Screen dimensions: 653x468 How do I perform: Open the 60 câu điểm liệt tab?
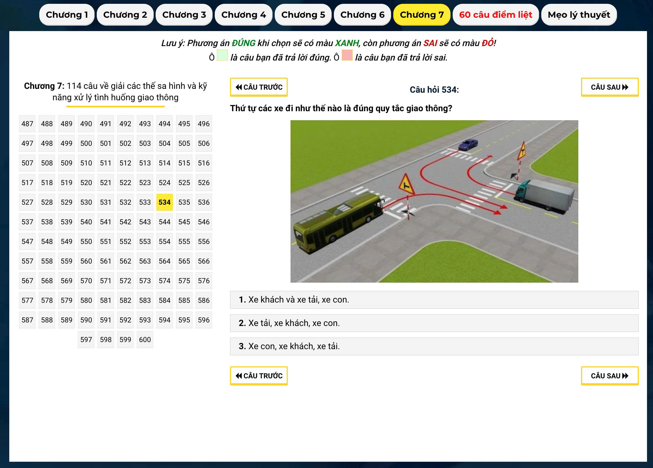pos(495,15)
